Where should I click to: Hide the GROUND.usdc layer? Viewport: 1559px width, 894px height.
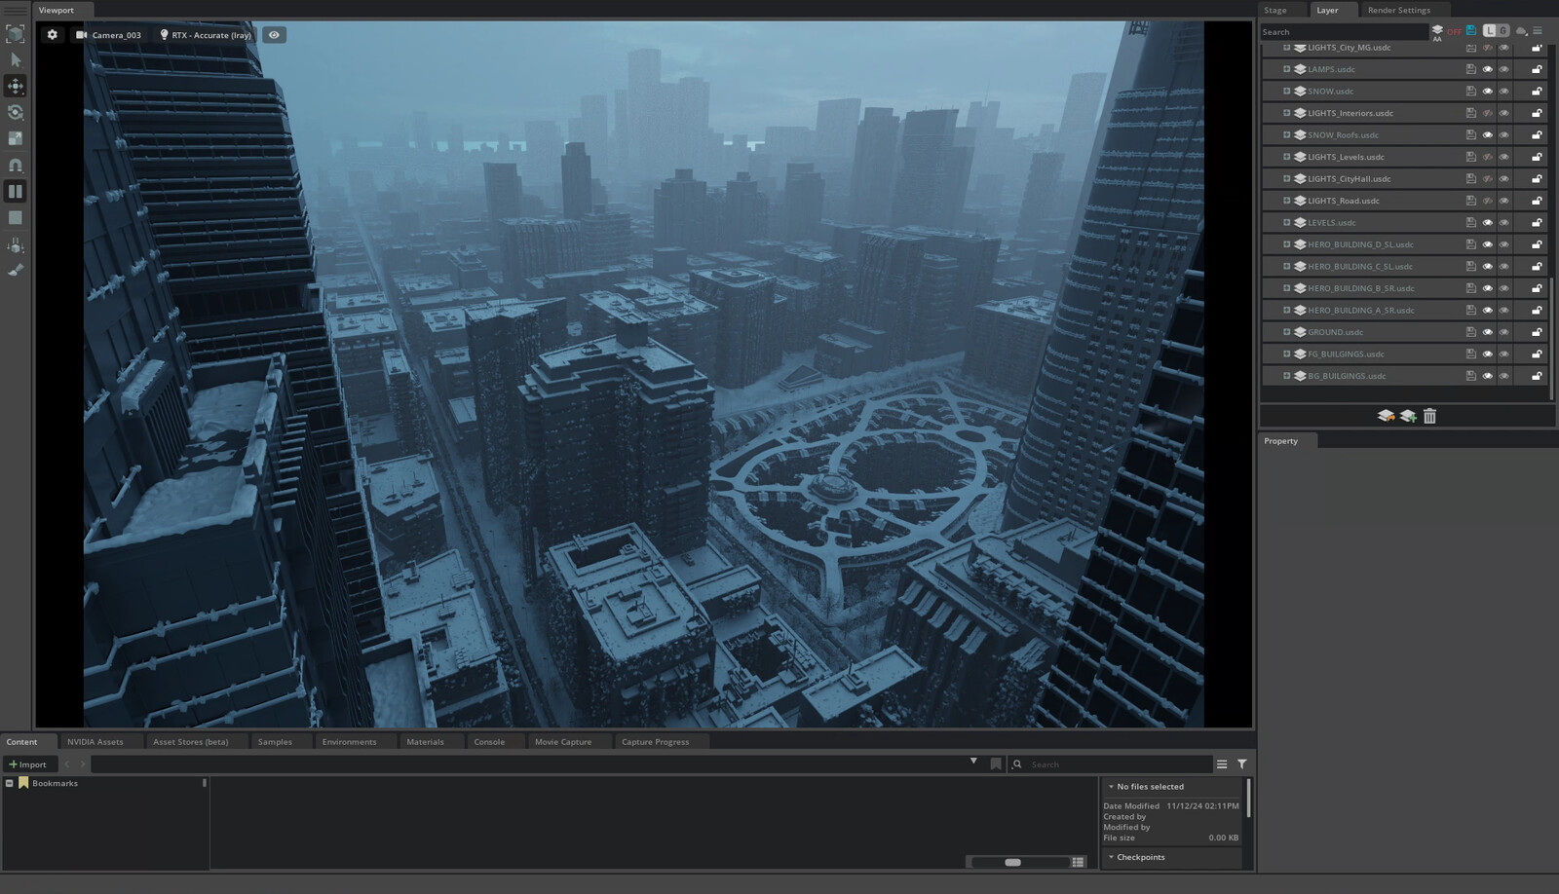pos(1488,332)
